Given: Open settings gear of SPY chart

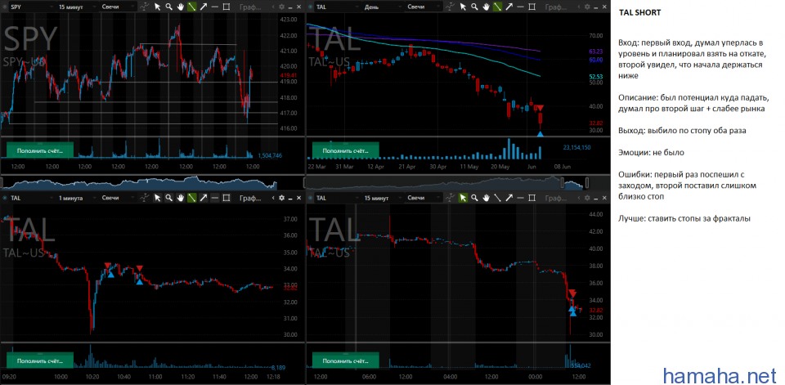Looking at the screenshot, I should click(281, 7).
